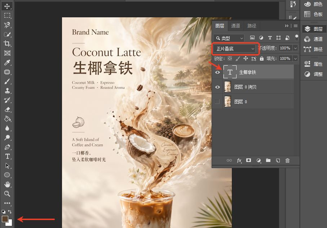The height and width of the screenshot is (228, 327).
Task: Toggle filter for adjustment layers
Action: pyautogui.click(x=261, y=38)
